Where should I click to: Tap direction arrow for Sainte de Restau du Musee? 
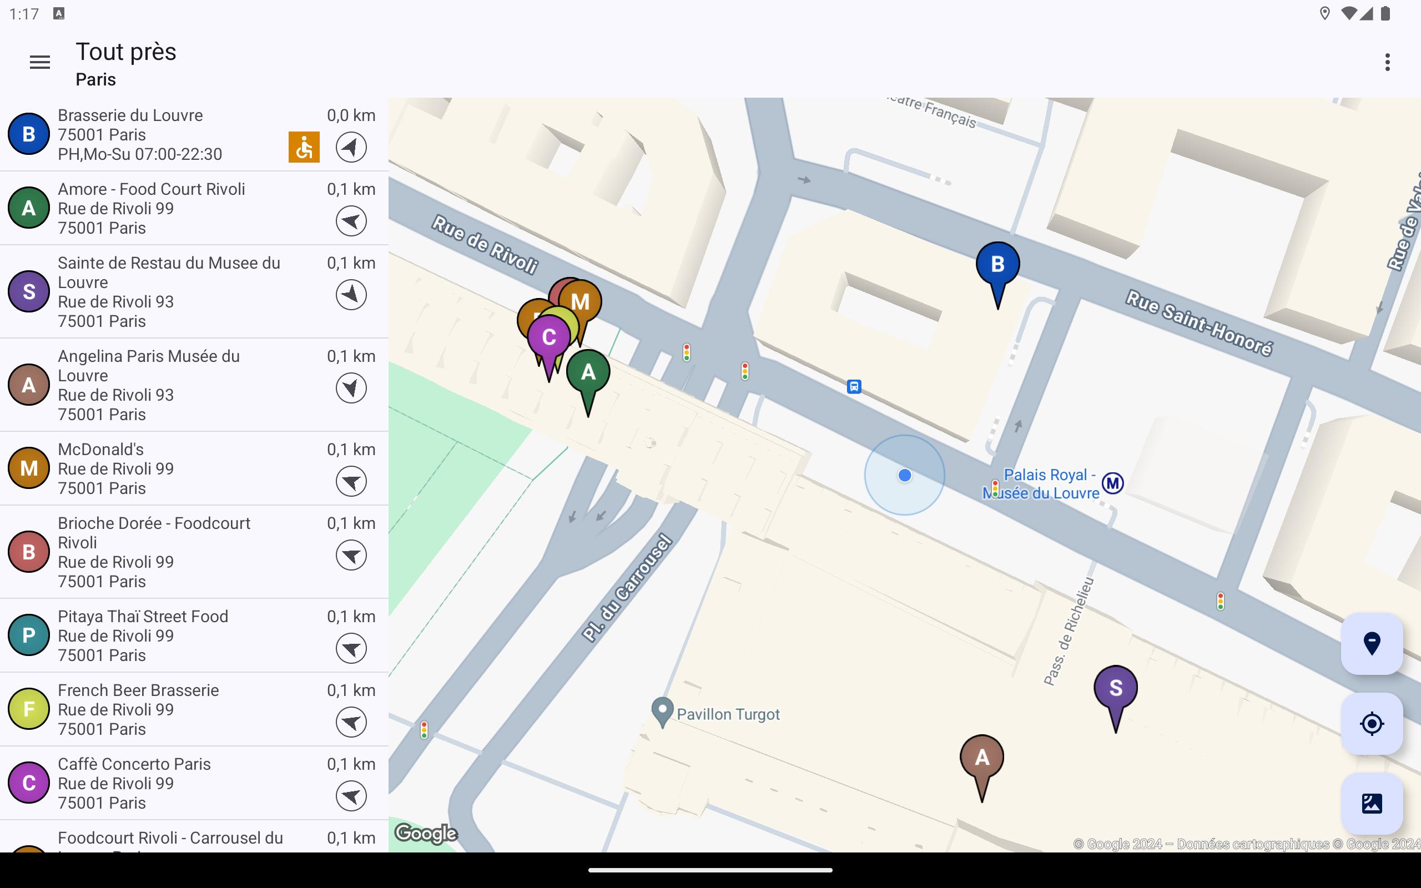coord(351,295)
